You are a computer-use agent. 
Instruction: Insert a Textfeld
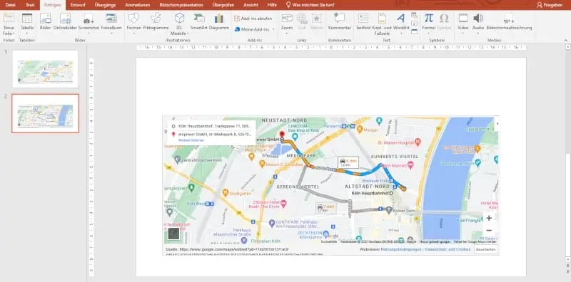click(x=363, y=22)
